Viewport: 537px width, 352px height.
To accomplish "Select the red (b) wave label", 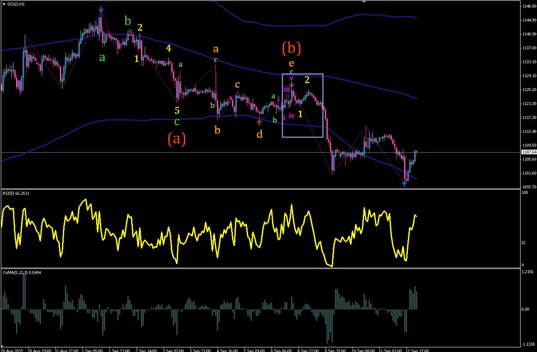I will tap(291, 48).
